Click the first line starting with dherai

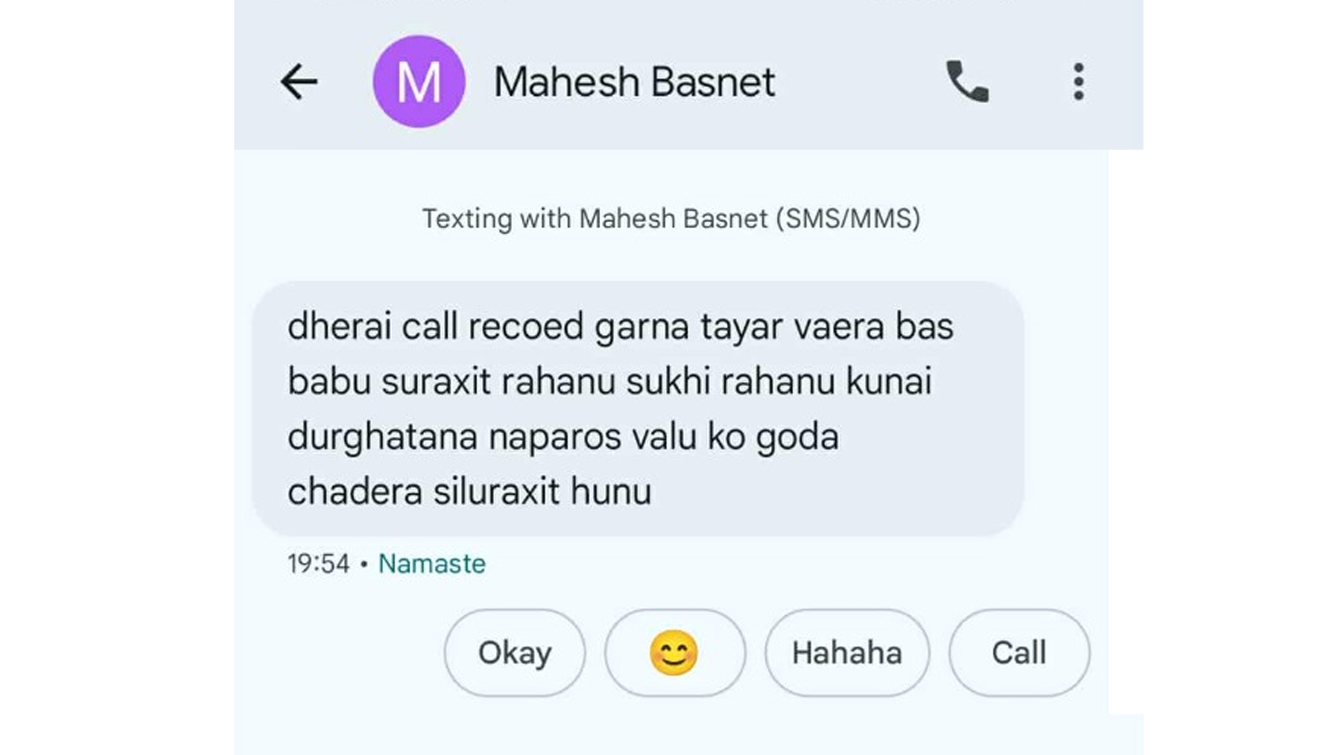point(620,326)
